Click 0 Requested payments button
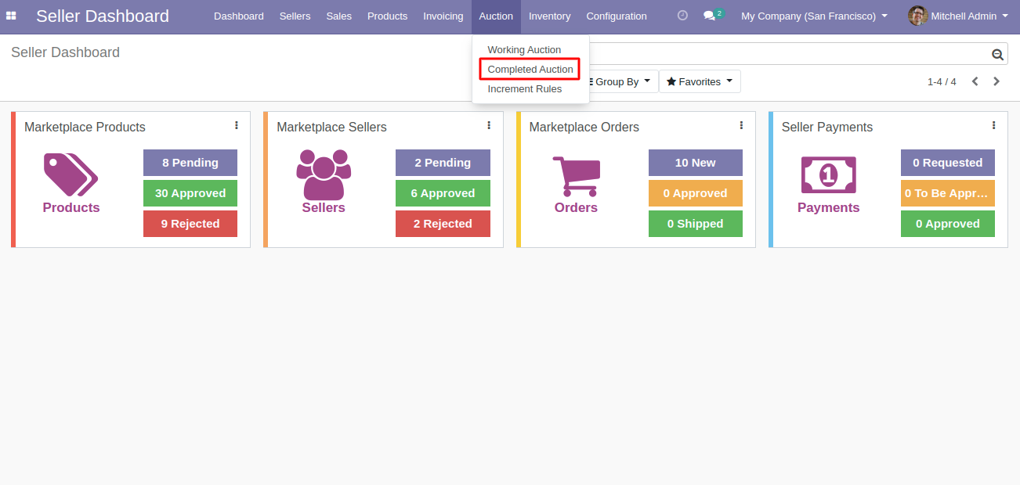 [x=948, y=163]
